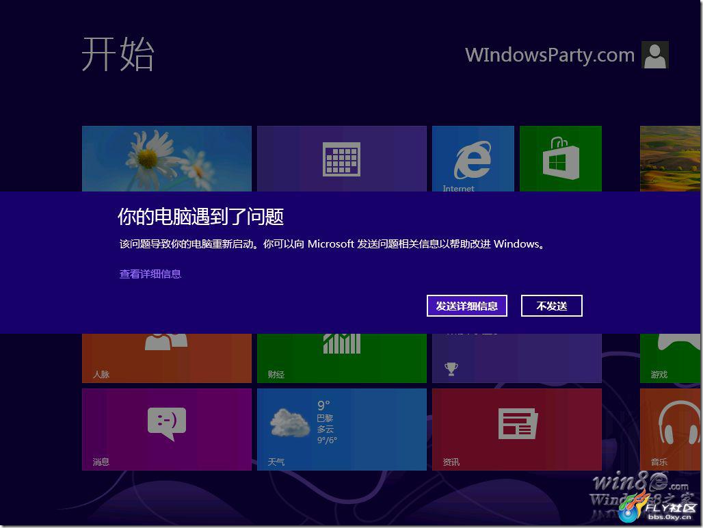Open the user account avatar icon
Screen dimensions: 703x528
tap(655, 55)
